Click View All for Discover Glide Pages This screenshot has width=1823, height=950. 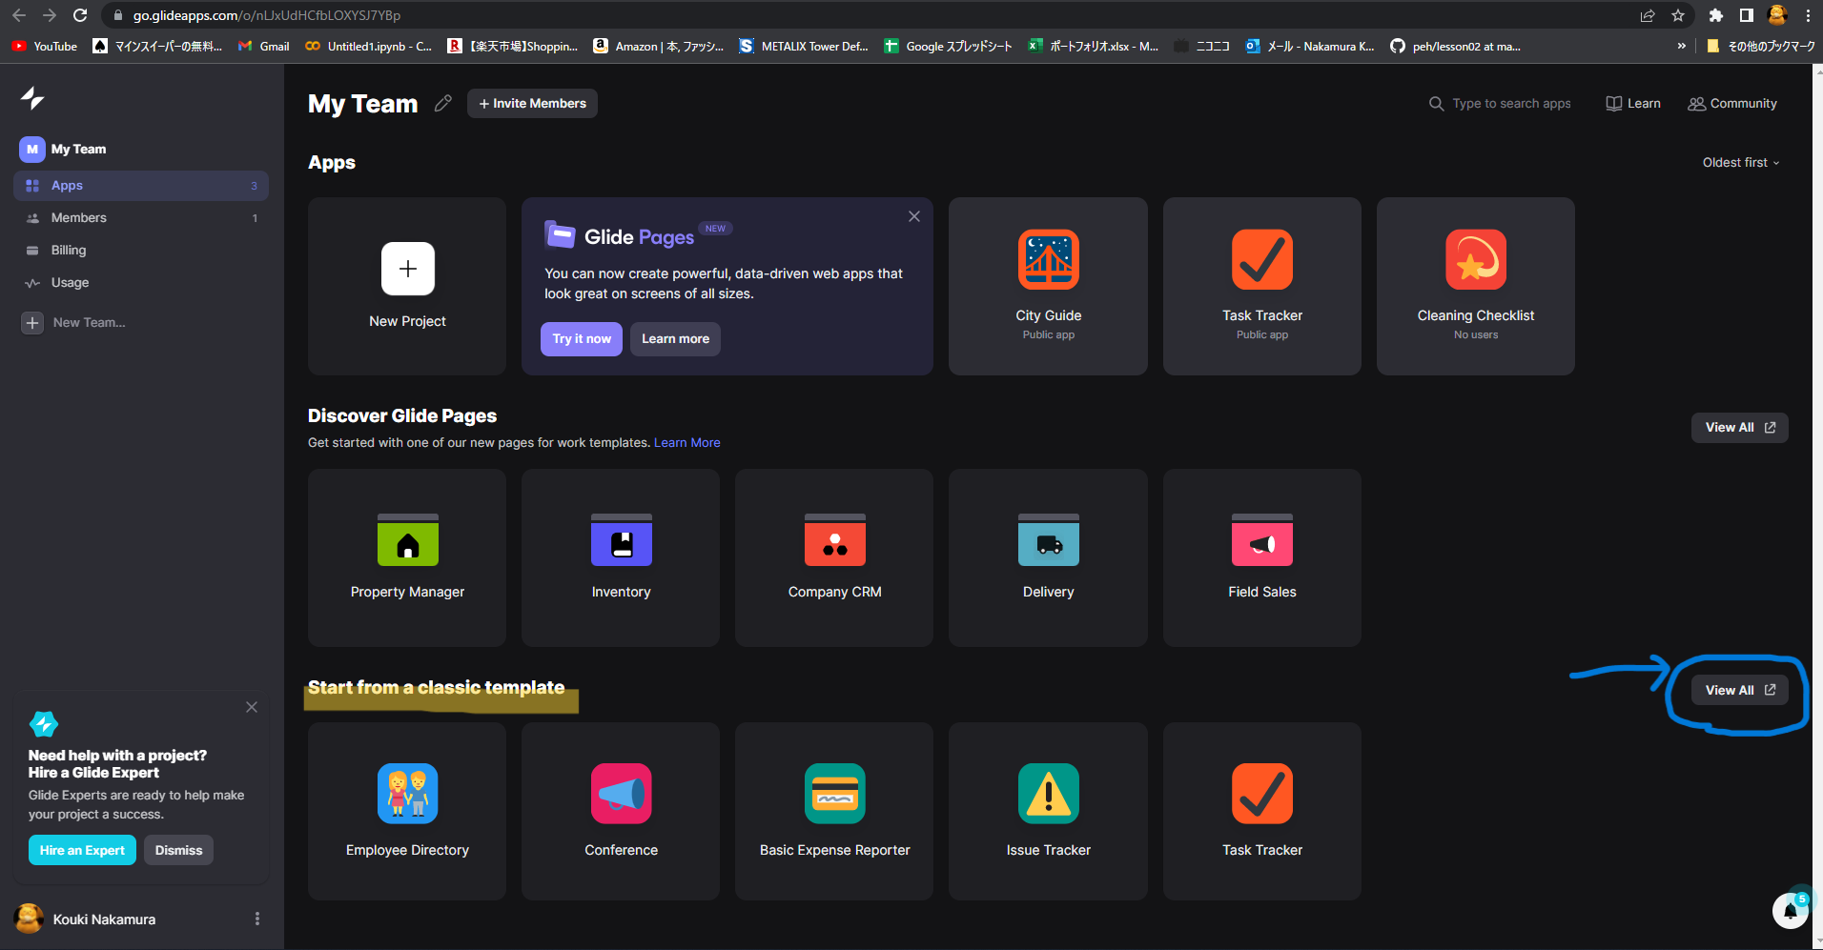(x=1740, y=428)
